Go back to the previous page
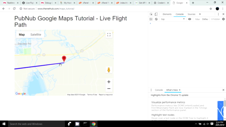This screenshot has width=226, height=127. (x=4, y=8)
